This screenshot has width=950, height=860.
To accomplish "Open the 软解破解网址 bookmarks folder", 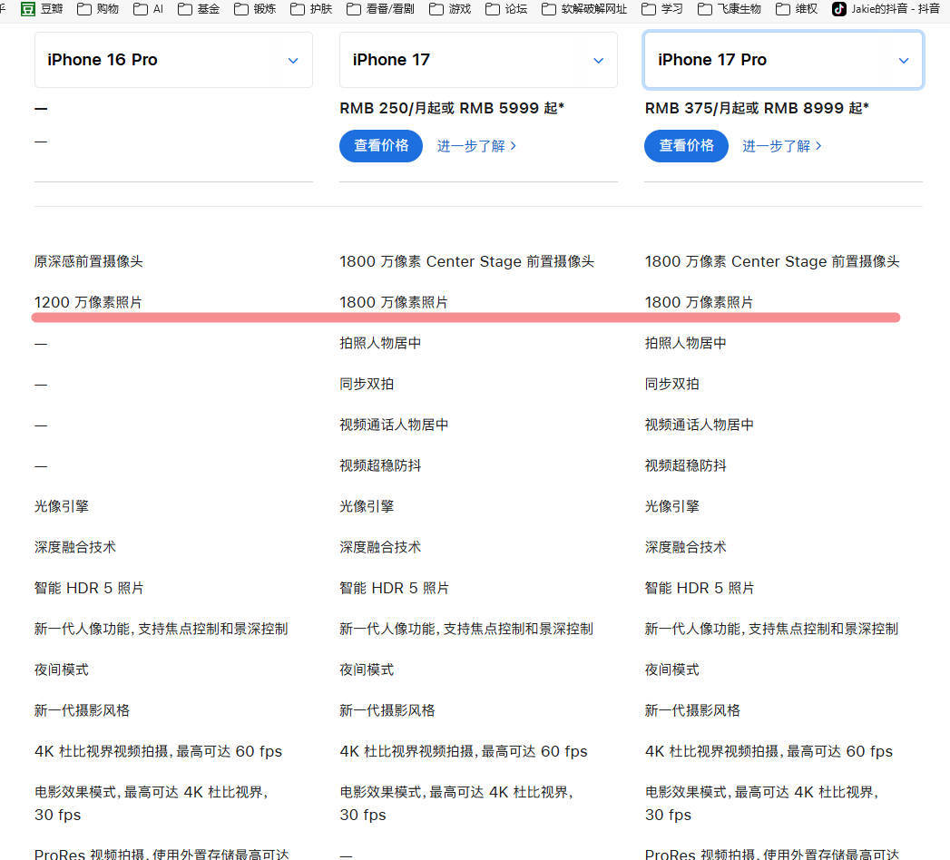I will click(x=584, y=8).
